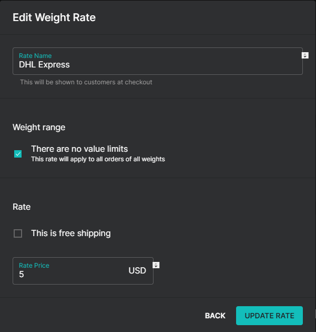
Task: Click the teal Rate Price floating label
Action: (34, 266)
